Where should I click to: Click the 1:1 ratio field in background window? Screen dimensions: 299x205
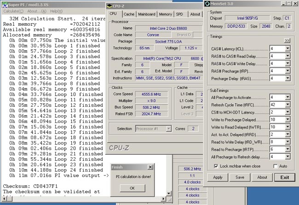(192, 176)
